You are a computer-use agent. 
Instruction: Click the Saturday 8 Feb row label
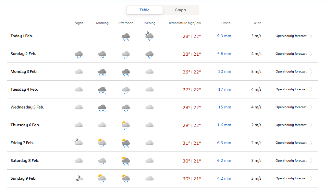coord(25,161)
